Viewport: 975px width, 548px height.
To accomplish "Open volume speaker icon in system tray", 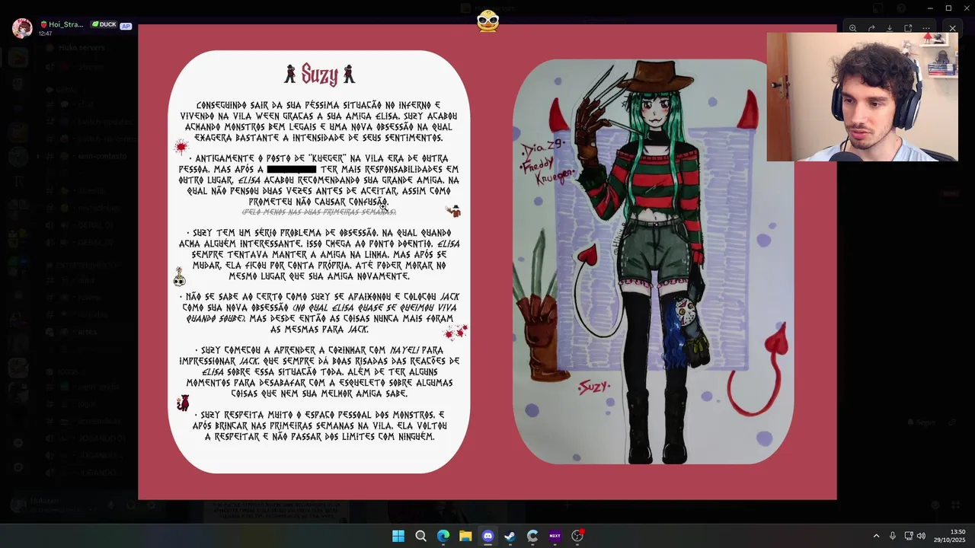I will (x=921, y=536).
